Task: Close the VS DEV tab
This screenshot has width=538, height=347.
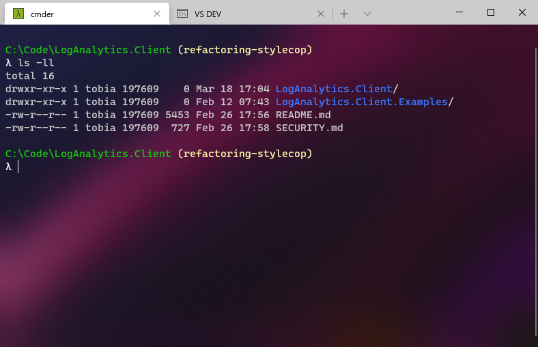Action: click(x=321, y=14)
